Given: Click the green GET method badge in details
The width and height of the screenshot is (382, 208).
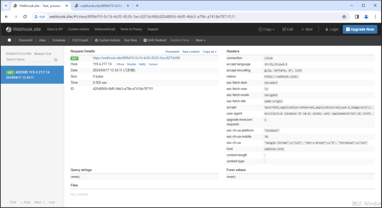Looking at the screenshot, I should tap(75, 58).
